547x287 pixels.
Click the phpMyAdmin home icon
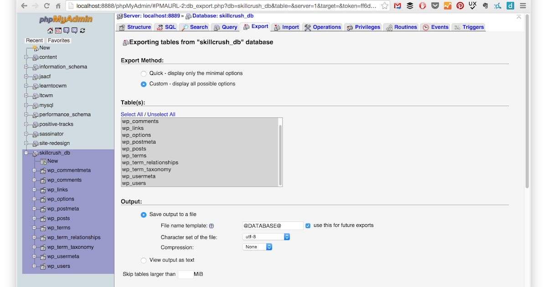pos(50,30)
